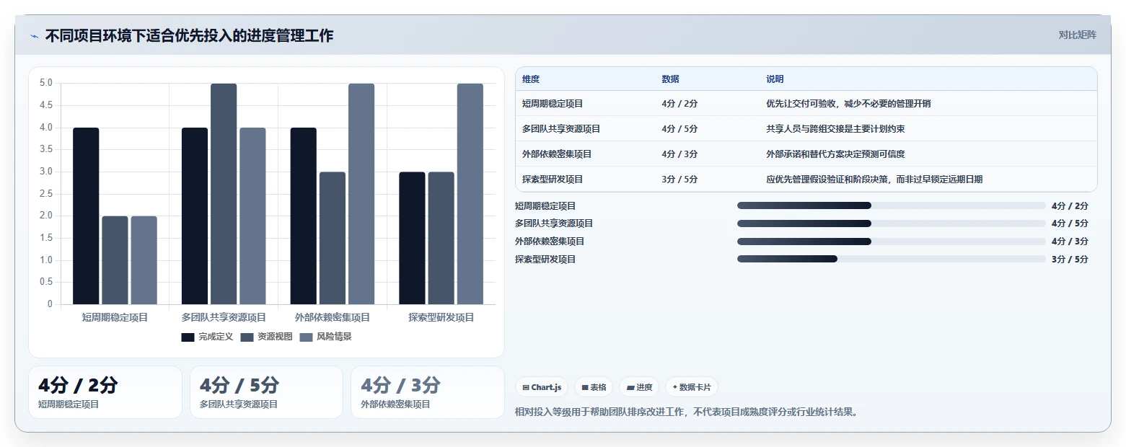The height and width of the screenshot is (447, 1126).
Task: Click the 短周期稳定项目 progress bar
Action: coord(891,205)
